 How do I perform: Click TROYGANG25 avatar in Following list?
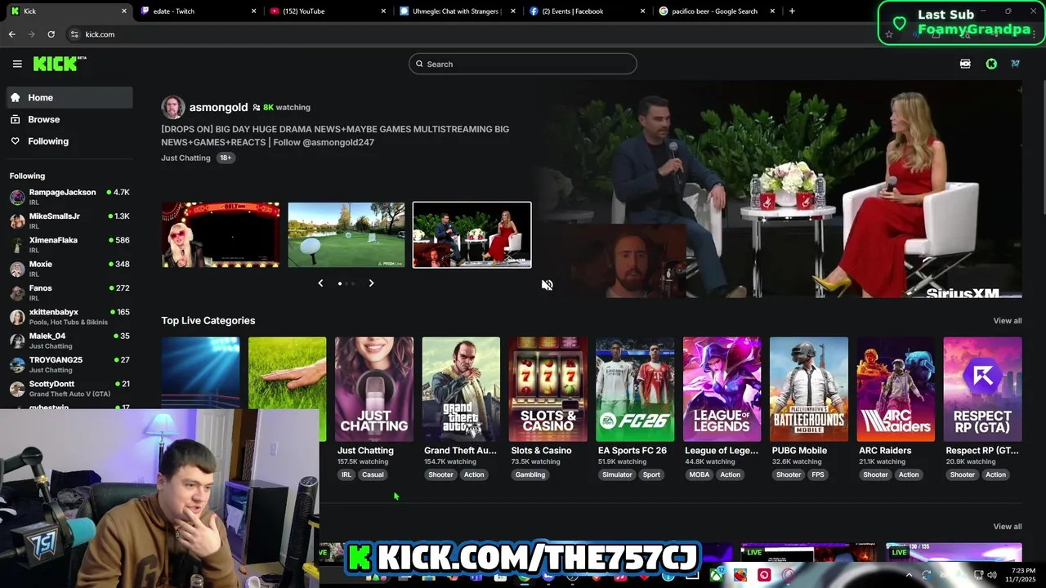pyautogui.click(x=17, y=363)
